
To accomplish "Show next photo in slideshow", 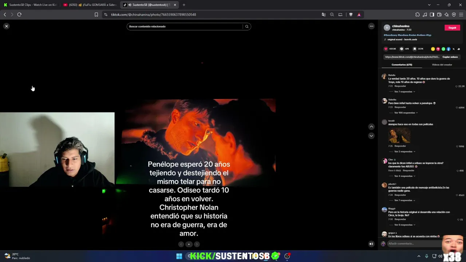I will click(197, 244).
